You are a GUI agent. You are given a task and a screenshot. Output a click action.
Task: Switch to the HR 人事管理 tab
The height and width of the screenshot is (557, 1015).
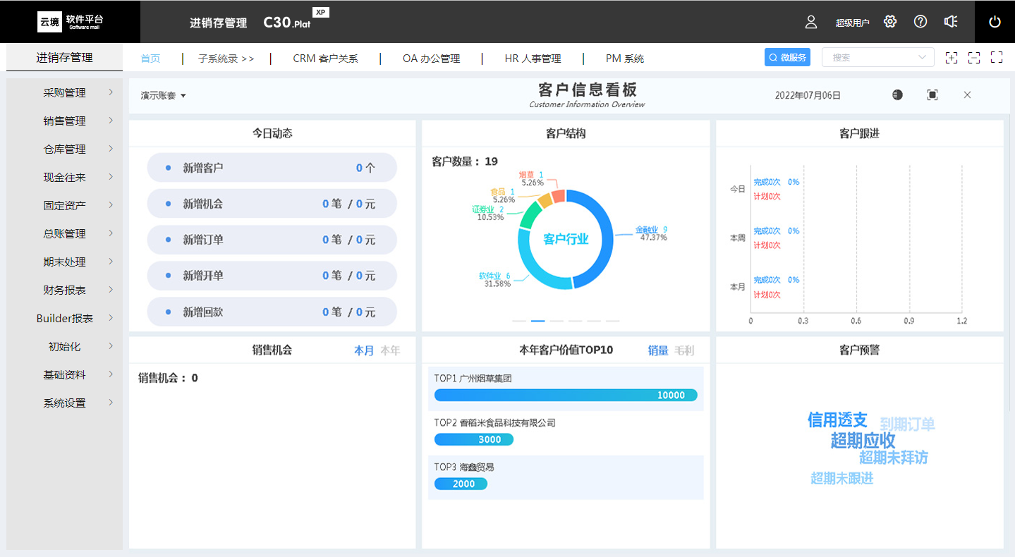[x=533, y=59]
